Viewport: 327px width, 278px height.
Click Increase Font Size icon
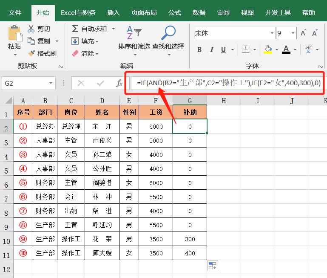click(x=304, y=33)
